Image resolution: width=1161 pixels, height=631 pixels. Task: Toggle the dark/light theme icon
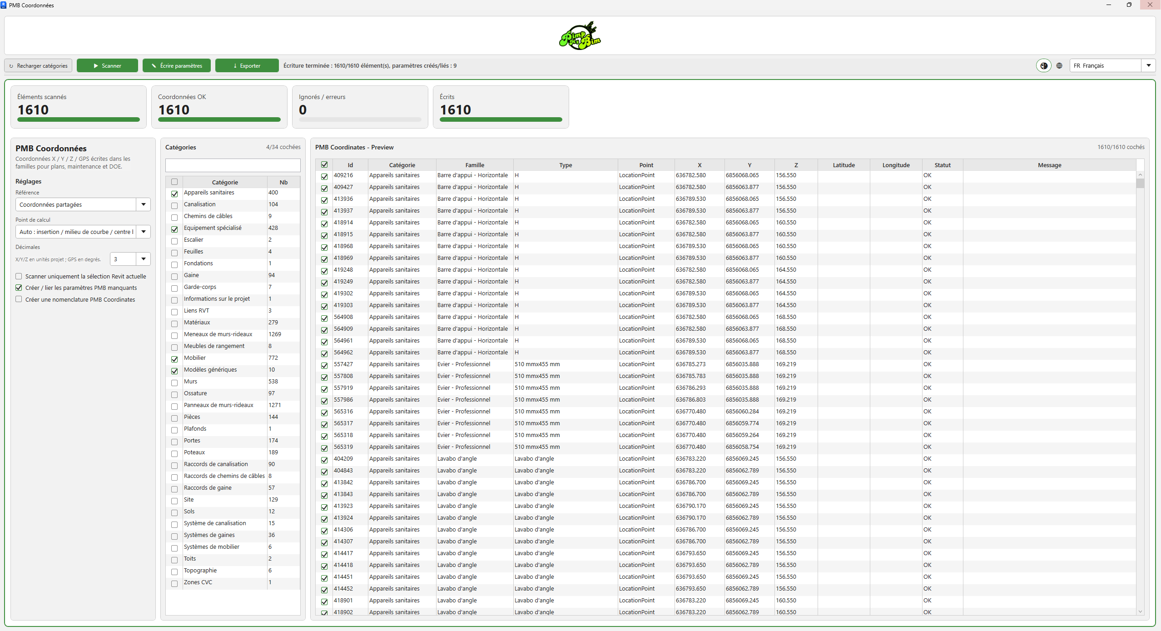1044,65
